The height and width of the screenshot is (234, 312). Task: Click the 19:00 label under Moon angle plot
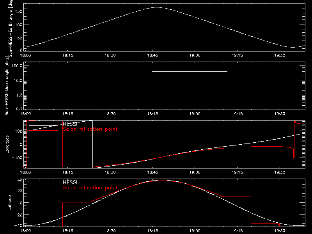[x=195, y=114]
